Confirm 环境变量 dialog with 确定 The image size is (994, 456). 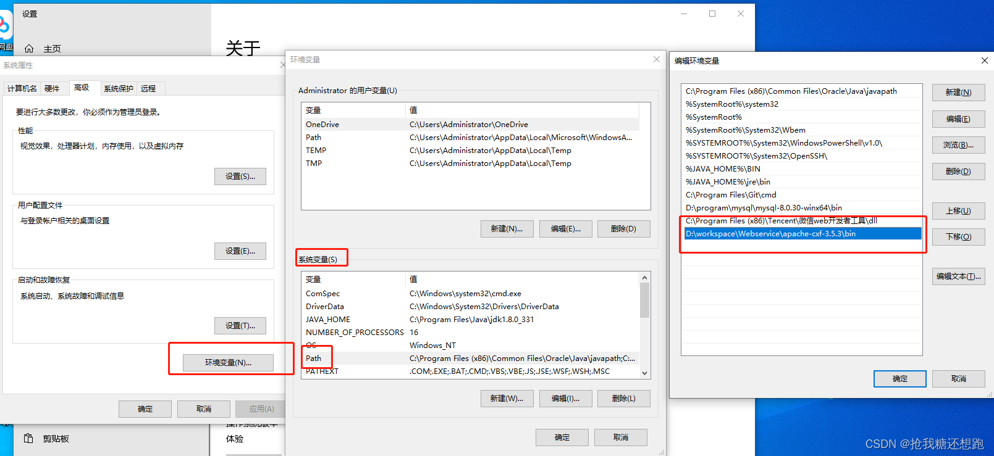(562, 437)
